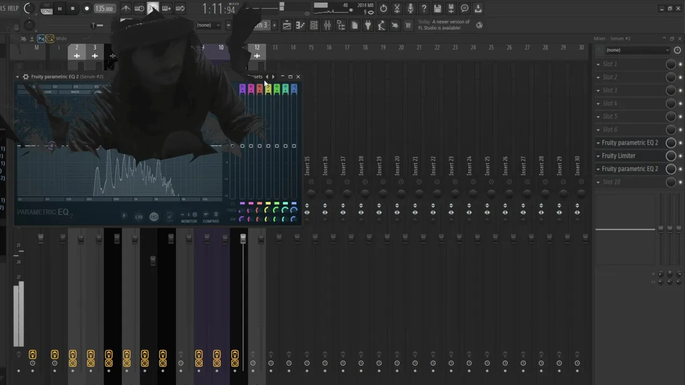Open the Slot 3 menu arrow

598,90
